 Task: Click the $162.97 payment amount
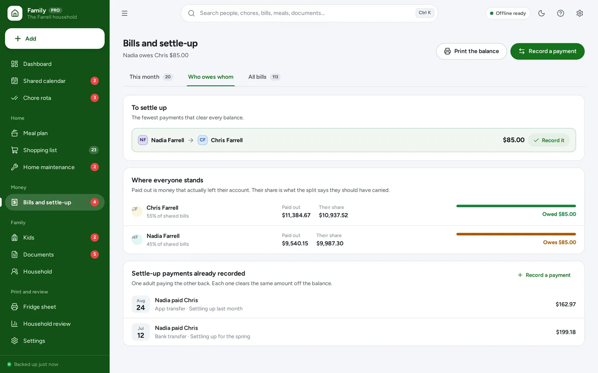(x=566, y=304)
